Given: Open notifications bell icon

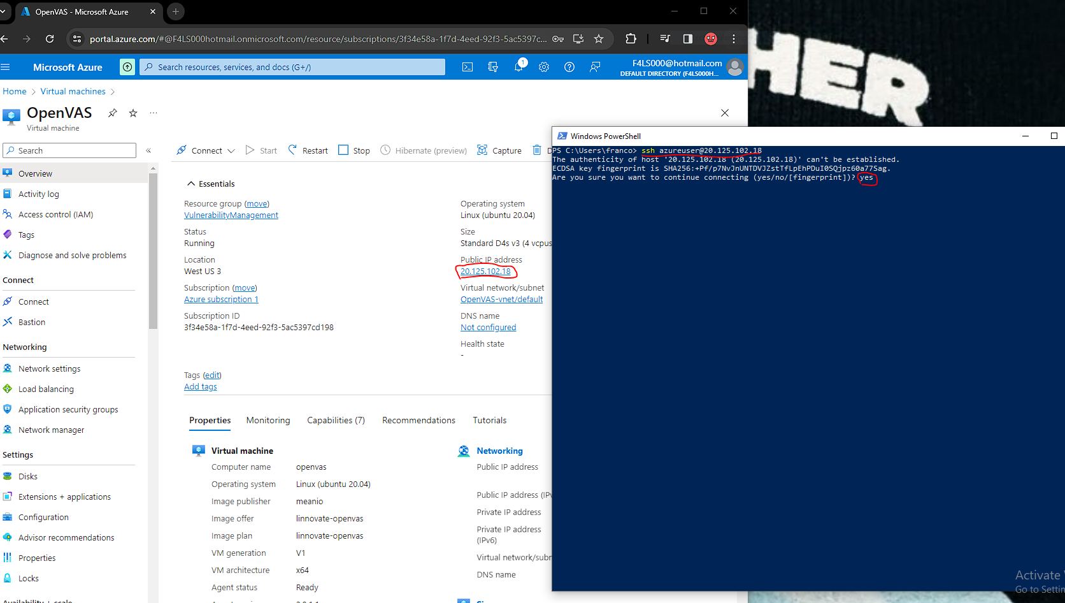Looking at the screenshot, I should click(519, 66).
